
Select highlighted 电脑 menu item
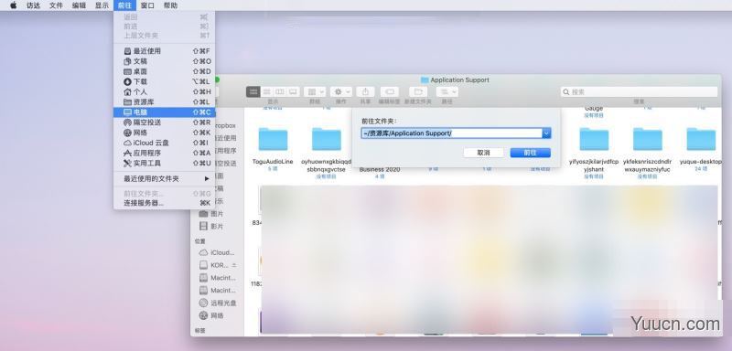pyautogui.click(x=165, y=112)
